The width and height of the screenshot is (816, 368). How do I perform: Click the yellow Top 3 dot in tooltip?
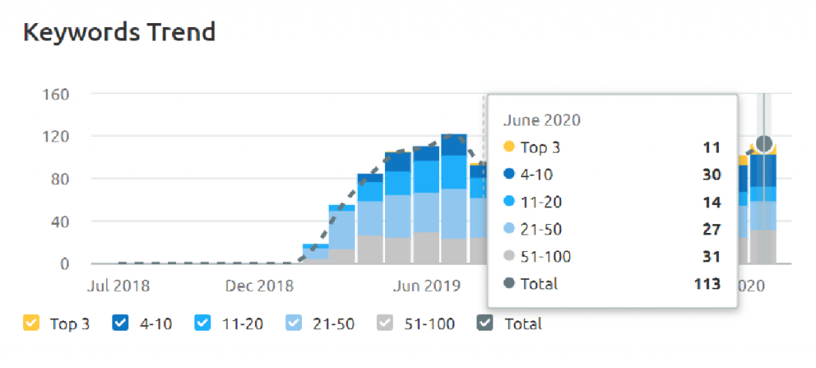coord(509,147)
